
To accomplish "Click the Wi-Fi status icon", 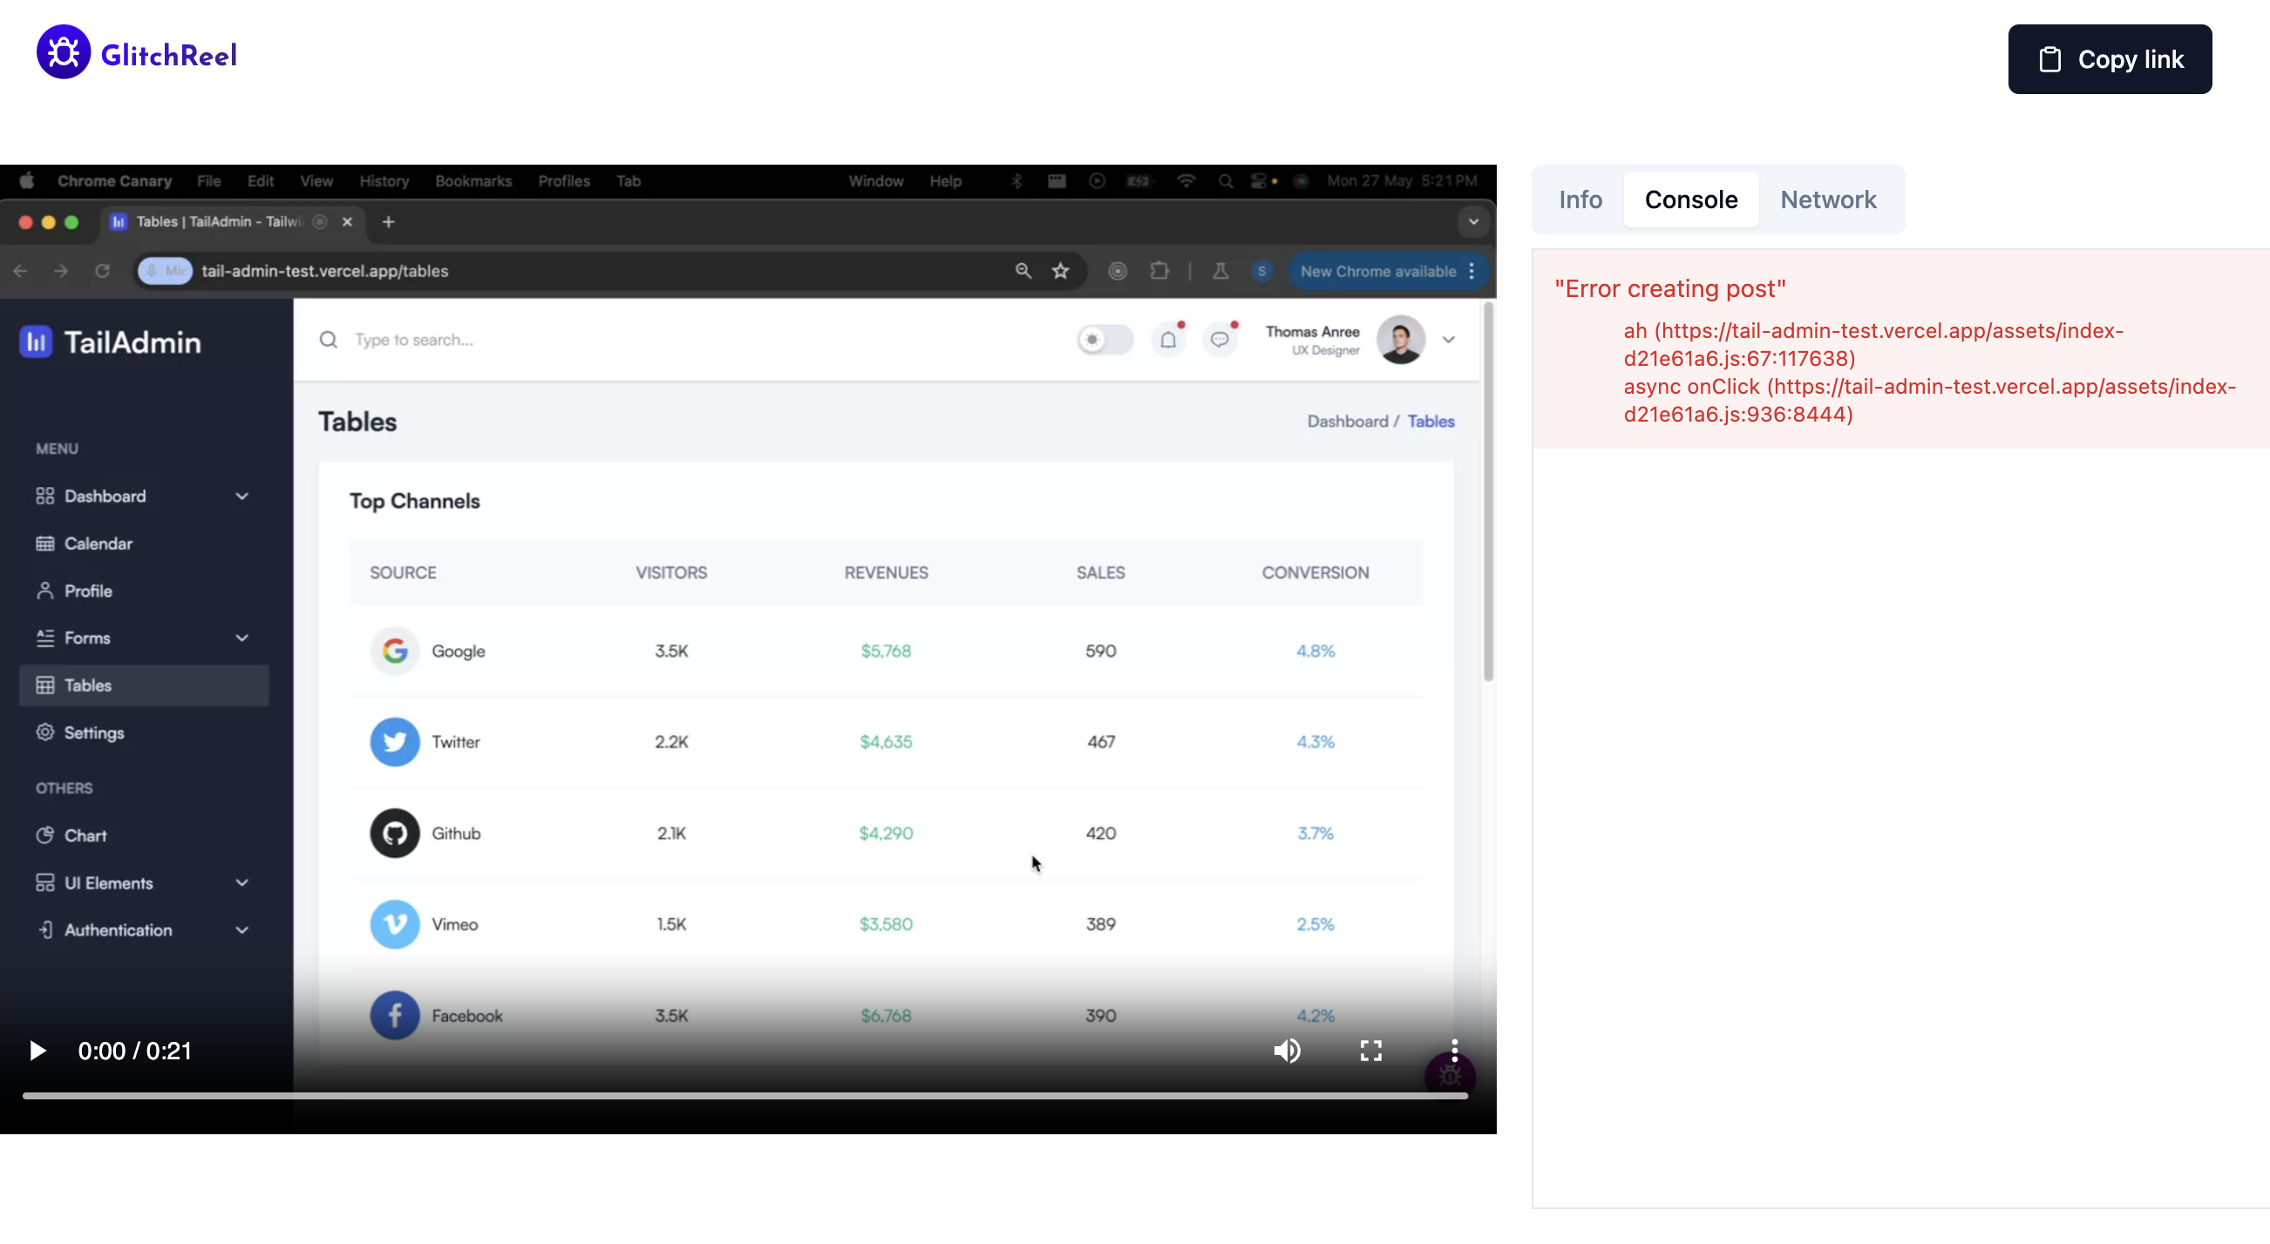I will [1186, 180].
